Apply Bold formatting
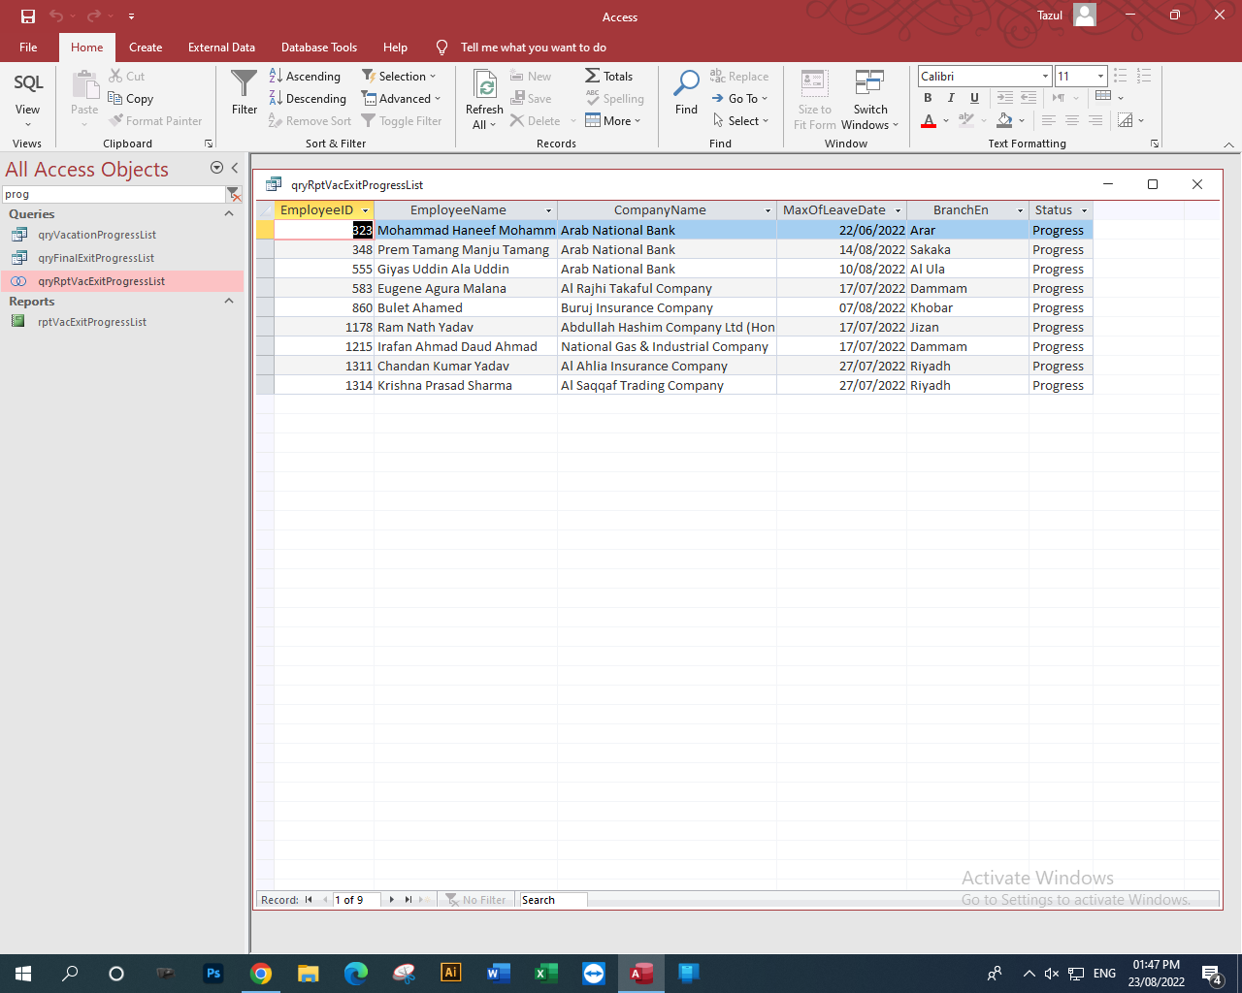Viewport: 1242px width, 993px height. pos(928,98)
